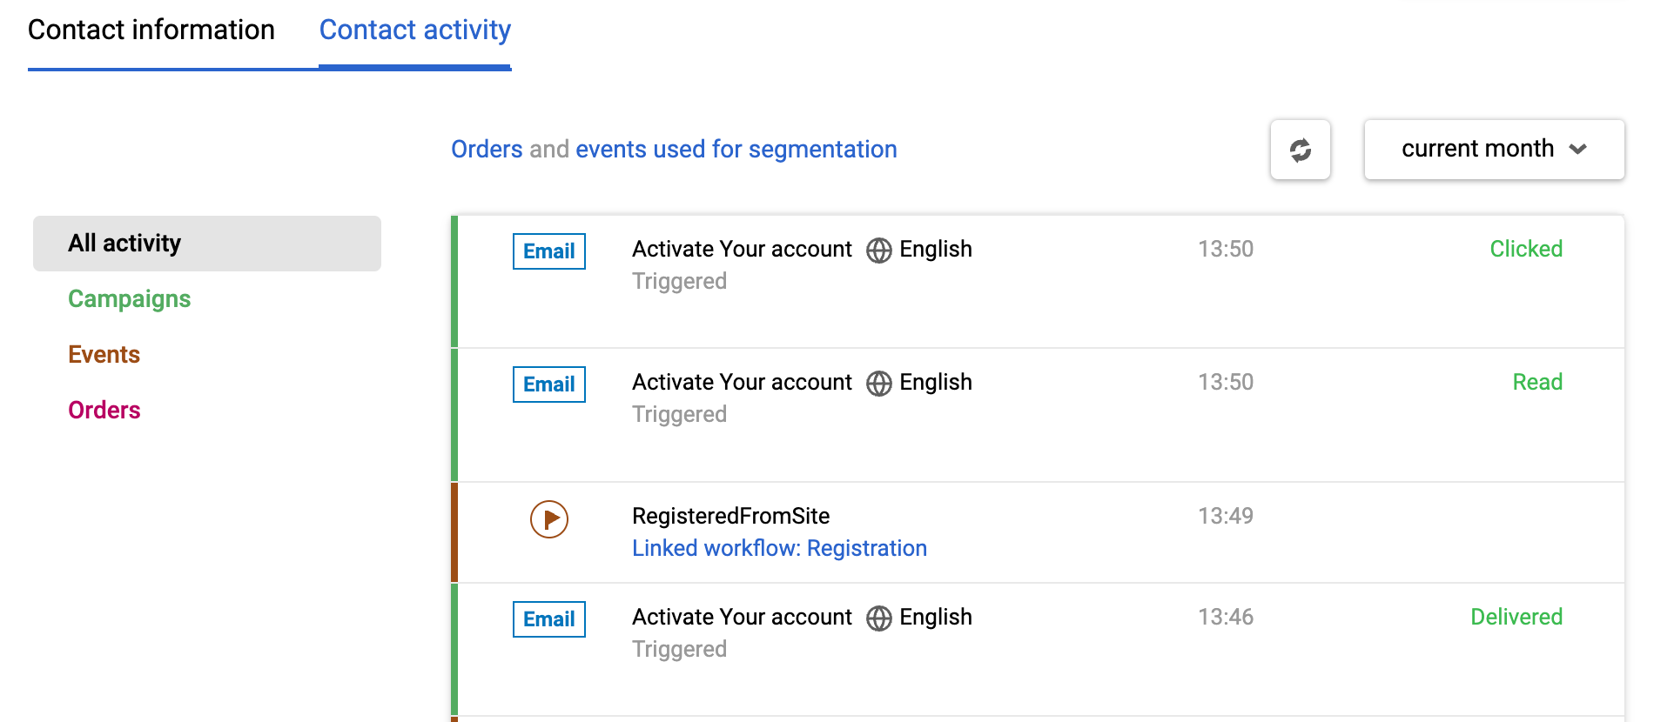This screenshot has height=722, width=1654.
Task: Click the globe icon in the Clicked email row
Action: click(878, 251)
